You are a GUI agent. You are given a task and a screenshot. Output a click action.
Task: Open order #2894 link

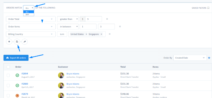[x=25, y=73]
